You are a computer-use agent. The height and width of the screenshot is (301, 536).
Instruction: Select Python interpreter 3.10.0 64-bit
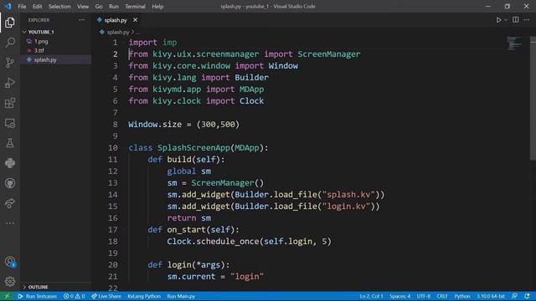tap(491, 296)
